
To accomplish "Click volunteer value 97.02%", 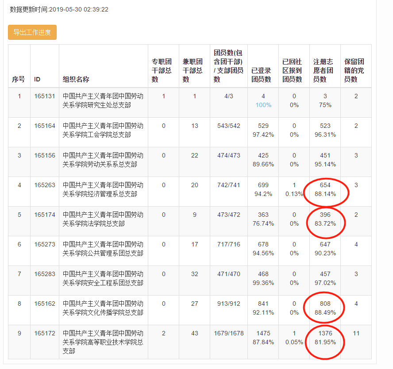I will tap(325, 283).
